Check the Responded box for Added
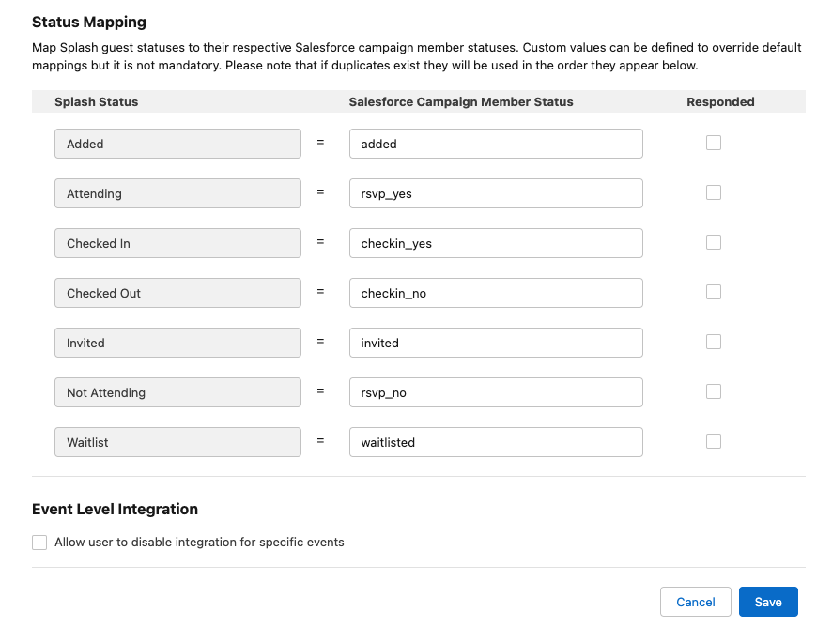The width and height of the screenshot is (832, 627). point(713,143)
